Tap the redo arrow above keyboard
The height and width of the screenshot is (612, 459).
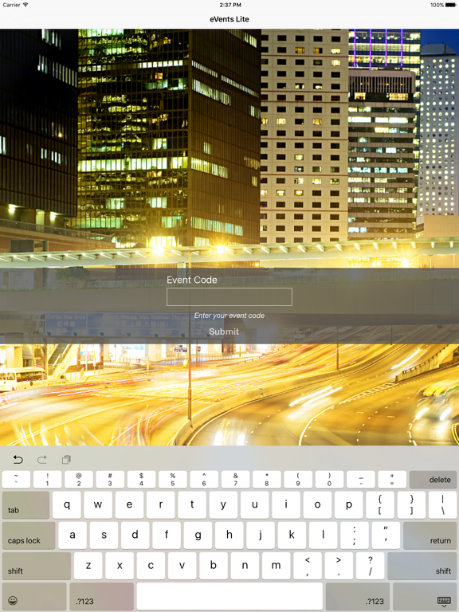[42, 459]
